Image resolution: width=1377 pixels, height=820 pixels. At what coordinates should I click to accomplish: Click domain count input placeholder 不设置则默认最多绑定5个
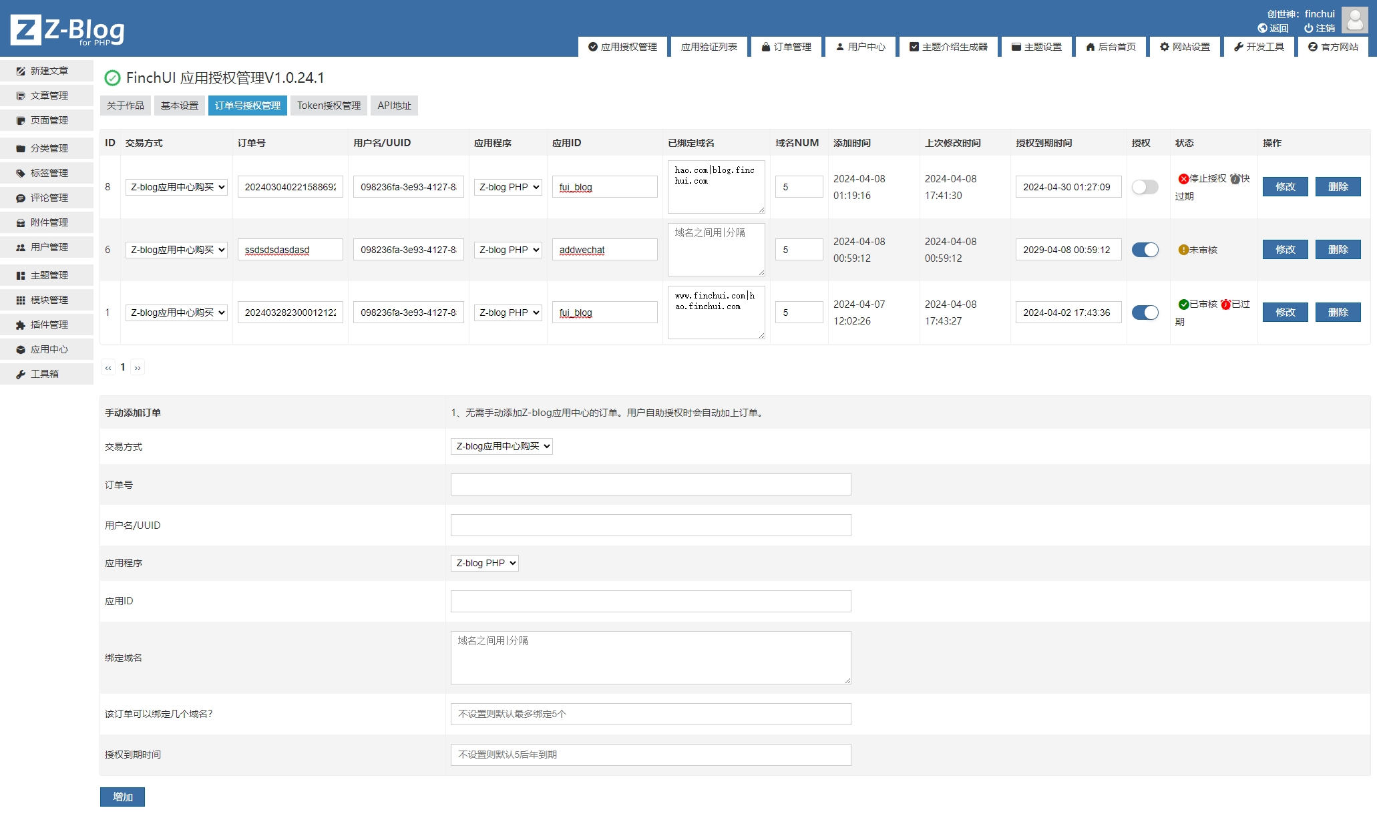[x=650, y=714]
